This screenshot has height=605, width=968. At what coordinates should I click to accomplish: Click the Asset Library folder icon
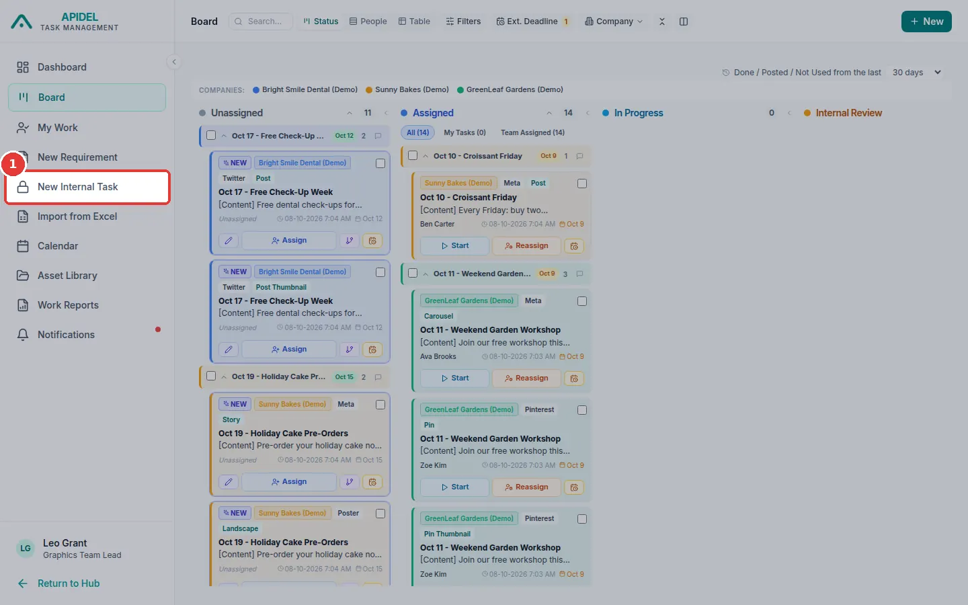pyautogui.click(x=23, y=276)
